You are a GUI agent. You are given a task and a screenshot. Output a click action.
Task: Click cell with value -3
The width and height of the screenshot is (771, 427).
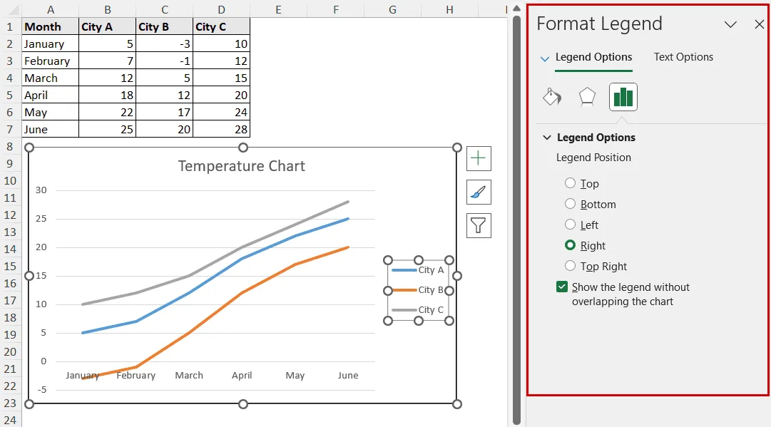click(x=164, y=43)
